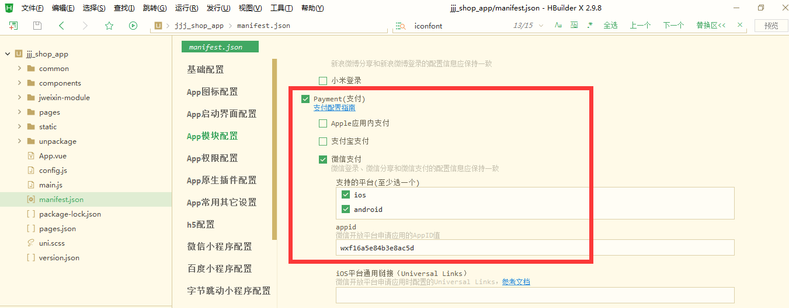This screenshot has width=789, height=308.
Task: Click the save file toolbar icon
Action: (x=37, y=26)
